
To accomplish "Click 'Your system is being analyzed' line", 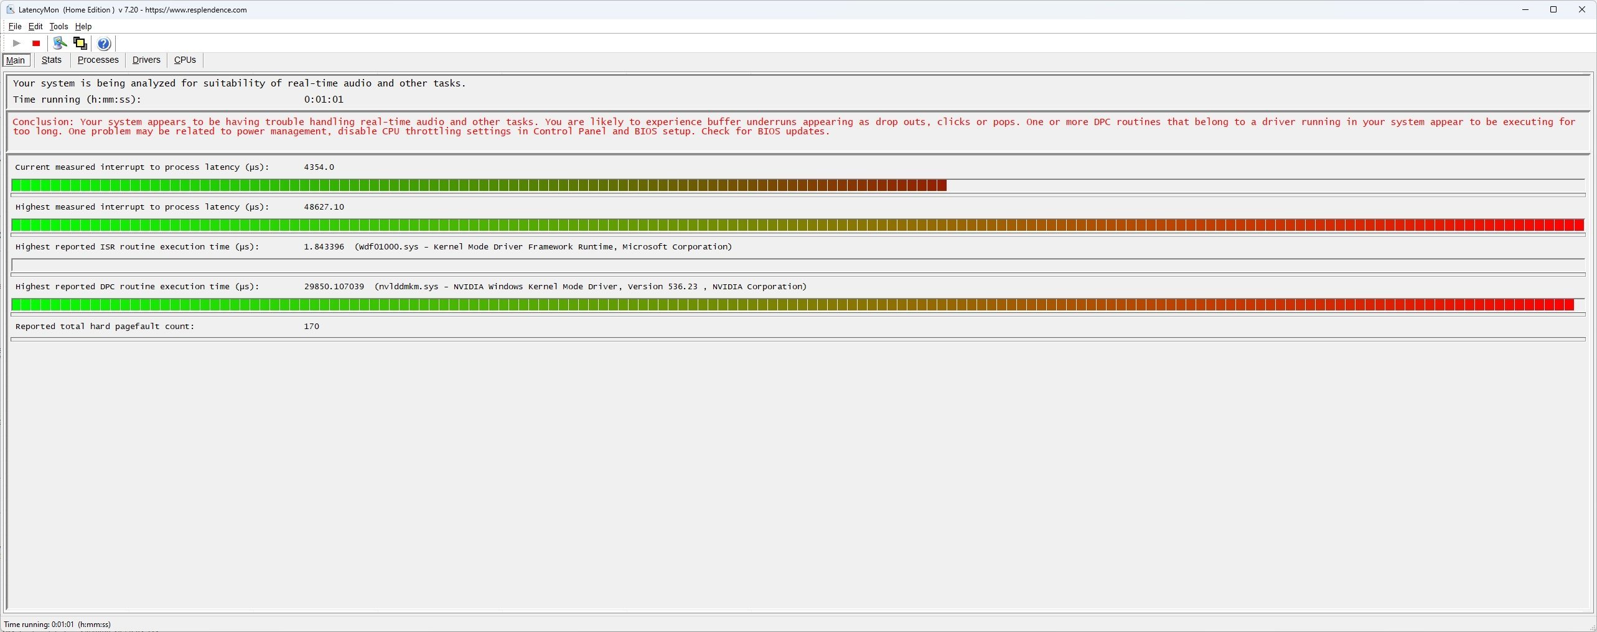I will coord(239,83).
